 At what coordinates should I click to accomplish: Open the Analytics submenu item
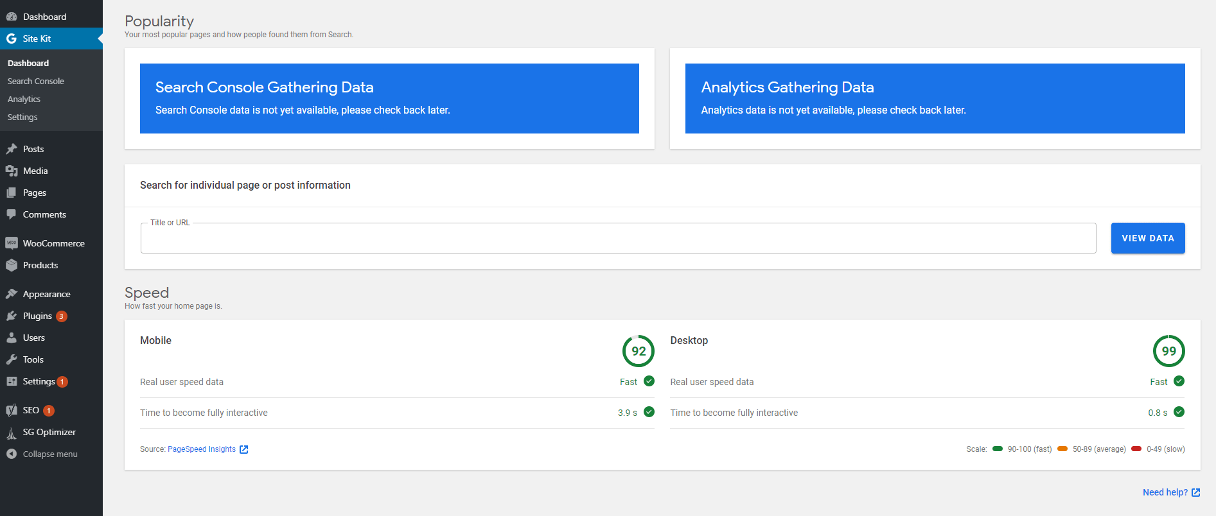(x=24, y=99)
